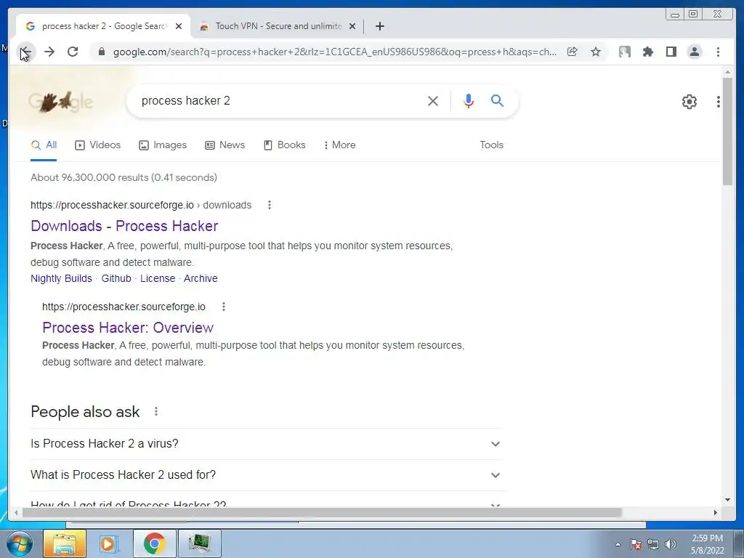Open options for Process Hacker Overview result
This screenshot has height=558, width=744.
pyautogui.click(x=224, y=307)
